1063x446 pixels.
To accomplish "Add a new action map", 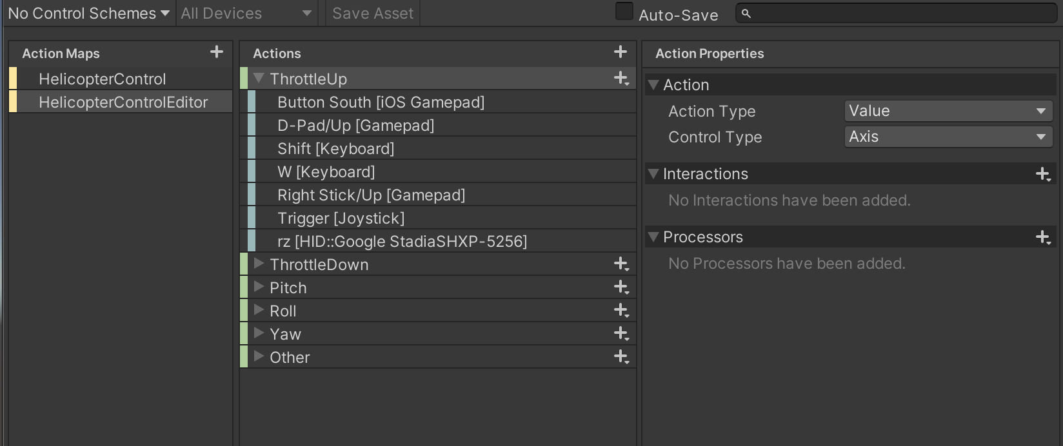I will (217, 52).
